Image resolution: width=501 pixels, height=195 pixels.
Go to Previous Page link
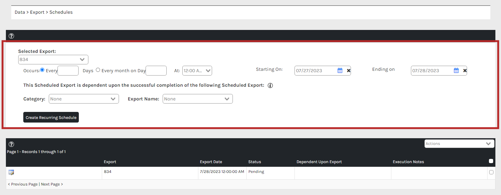tap(23, 184)
